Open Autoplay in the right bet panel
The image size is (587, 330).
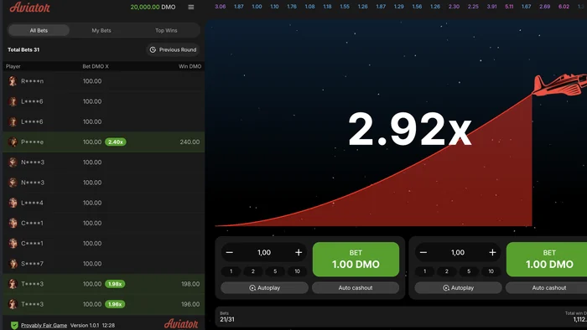(x=458, y=288)
